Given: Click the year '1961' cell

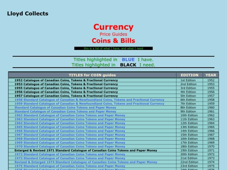Looking at the screenshot, I should pos(211,112).
